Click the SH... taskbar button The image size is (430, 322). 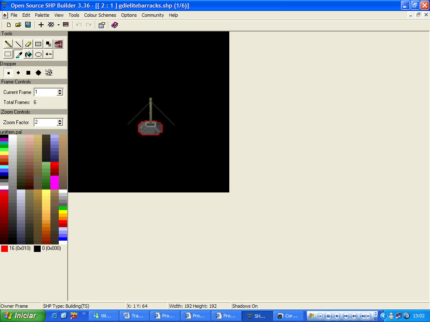point(257,316)
